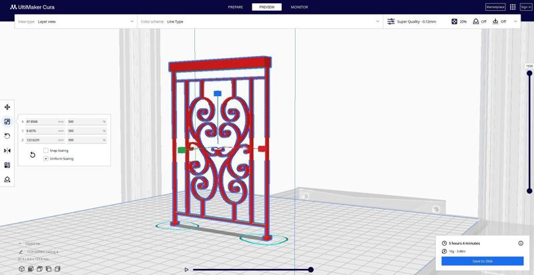Click the pencil rename icon
The image size is (534, 275).
pos(21,252)
